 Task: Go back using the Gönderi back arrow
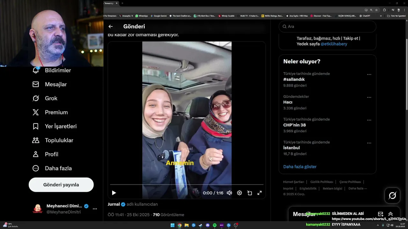pos(111,26)
